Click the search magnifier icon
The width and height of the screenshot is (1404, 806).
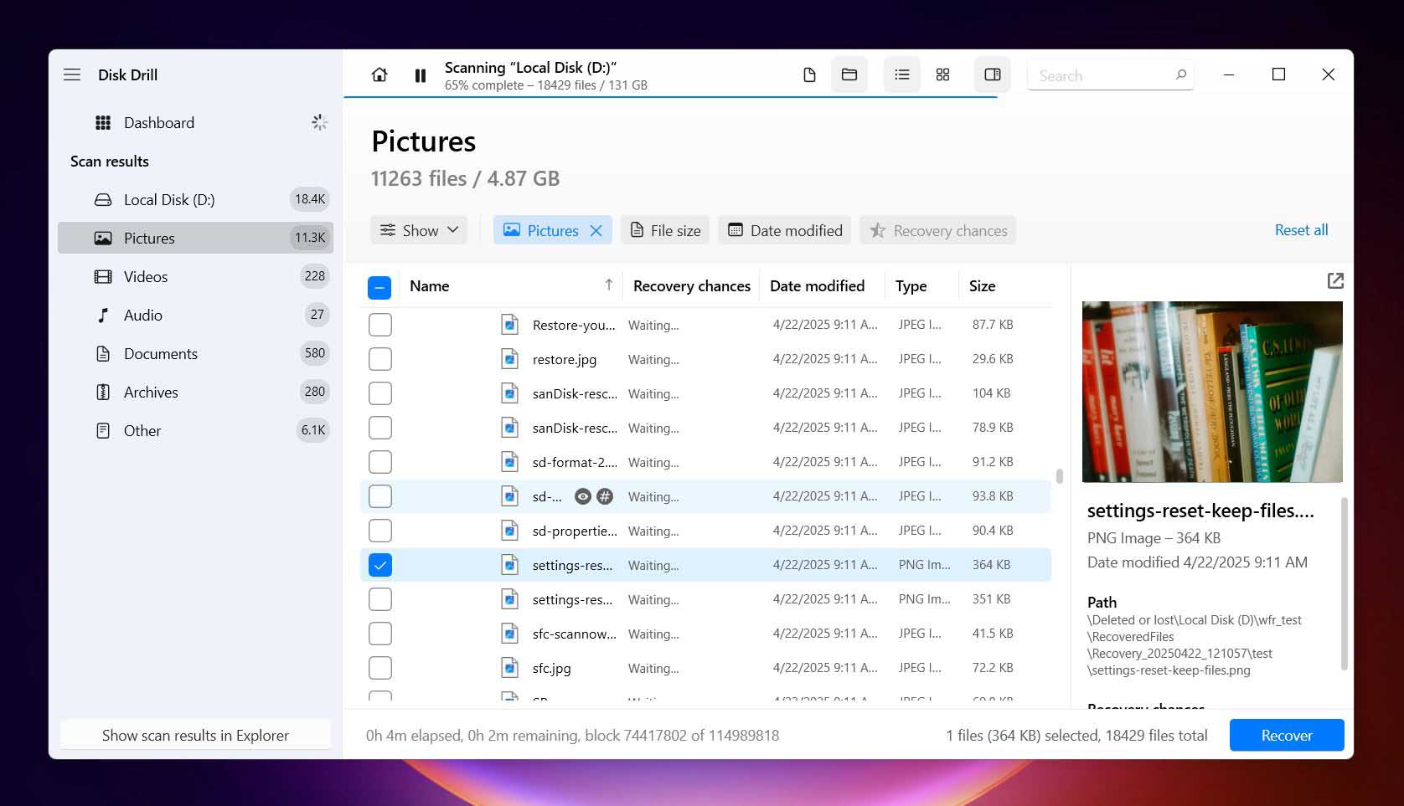(1181, 74)
